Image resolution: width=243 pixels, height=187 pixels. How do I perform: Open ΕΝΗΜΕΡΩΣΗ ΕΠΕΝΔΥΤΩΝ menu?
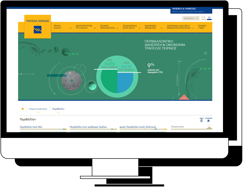(x=152, y=27)
